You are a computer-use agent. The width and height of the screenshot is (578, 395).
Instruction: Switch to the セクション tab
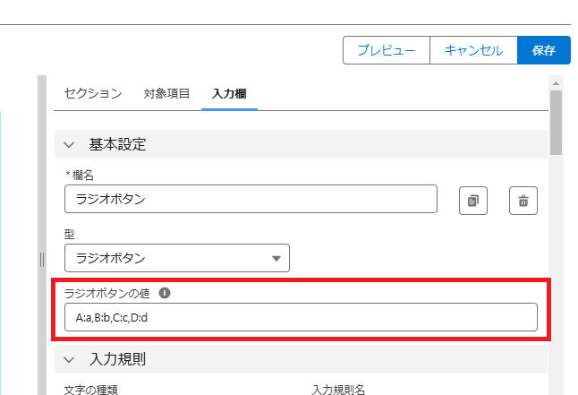pyautogui.click(x=93, y=93)
